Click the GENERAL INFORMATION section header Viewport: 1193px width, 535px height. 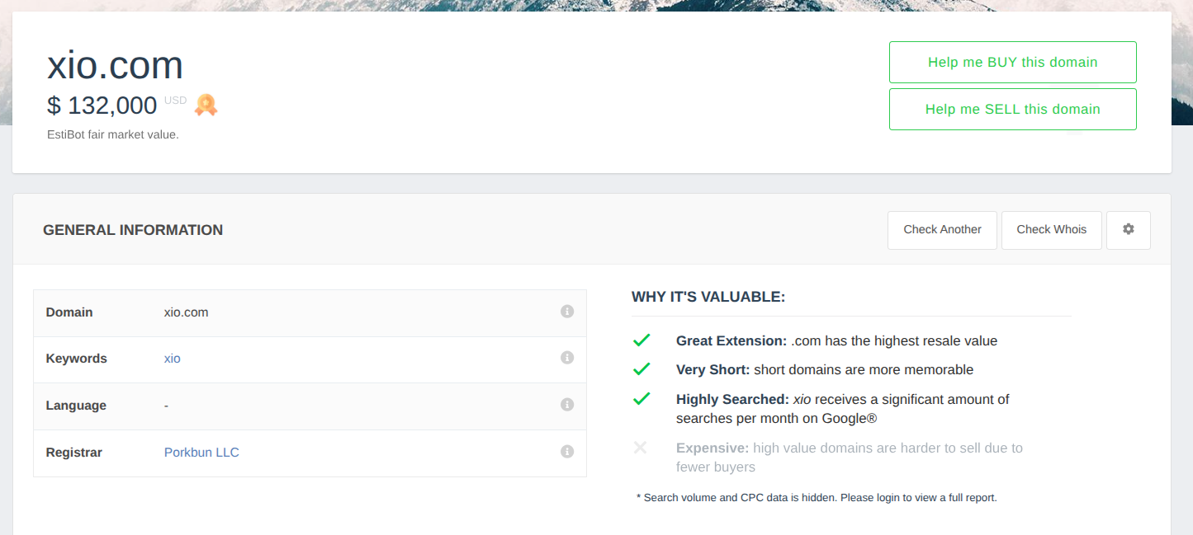[x=133, y=231]
